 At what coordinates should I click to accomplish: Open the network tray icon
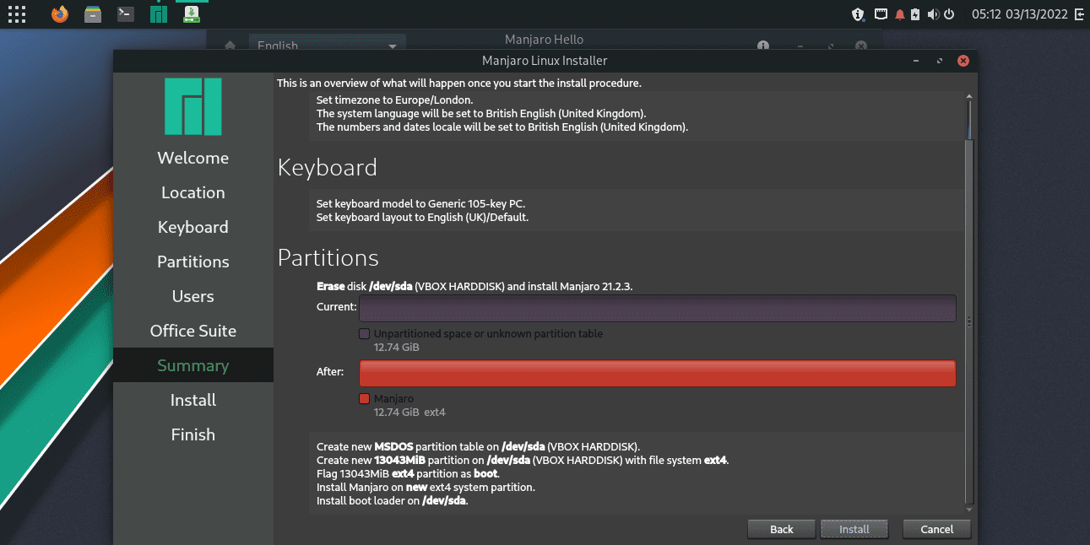click(881, 14)
